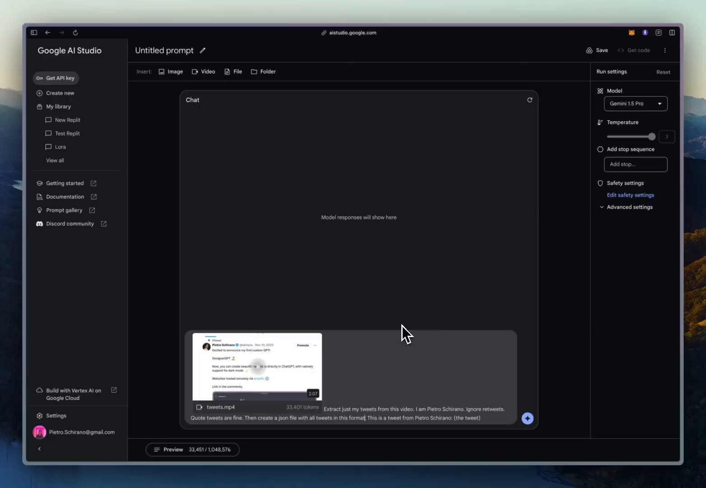Click View all in library
The image size is (706, 488).
tap(55, 160)
